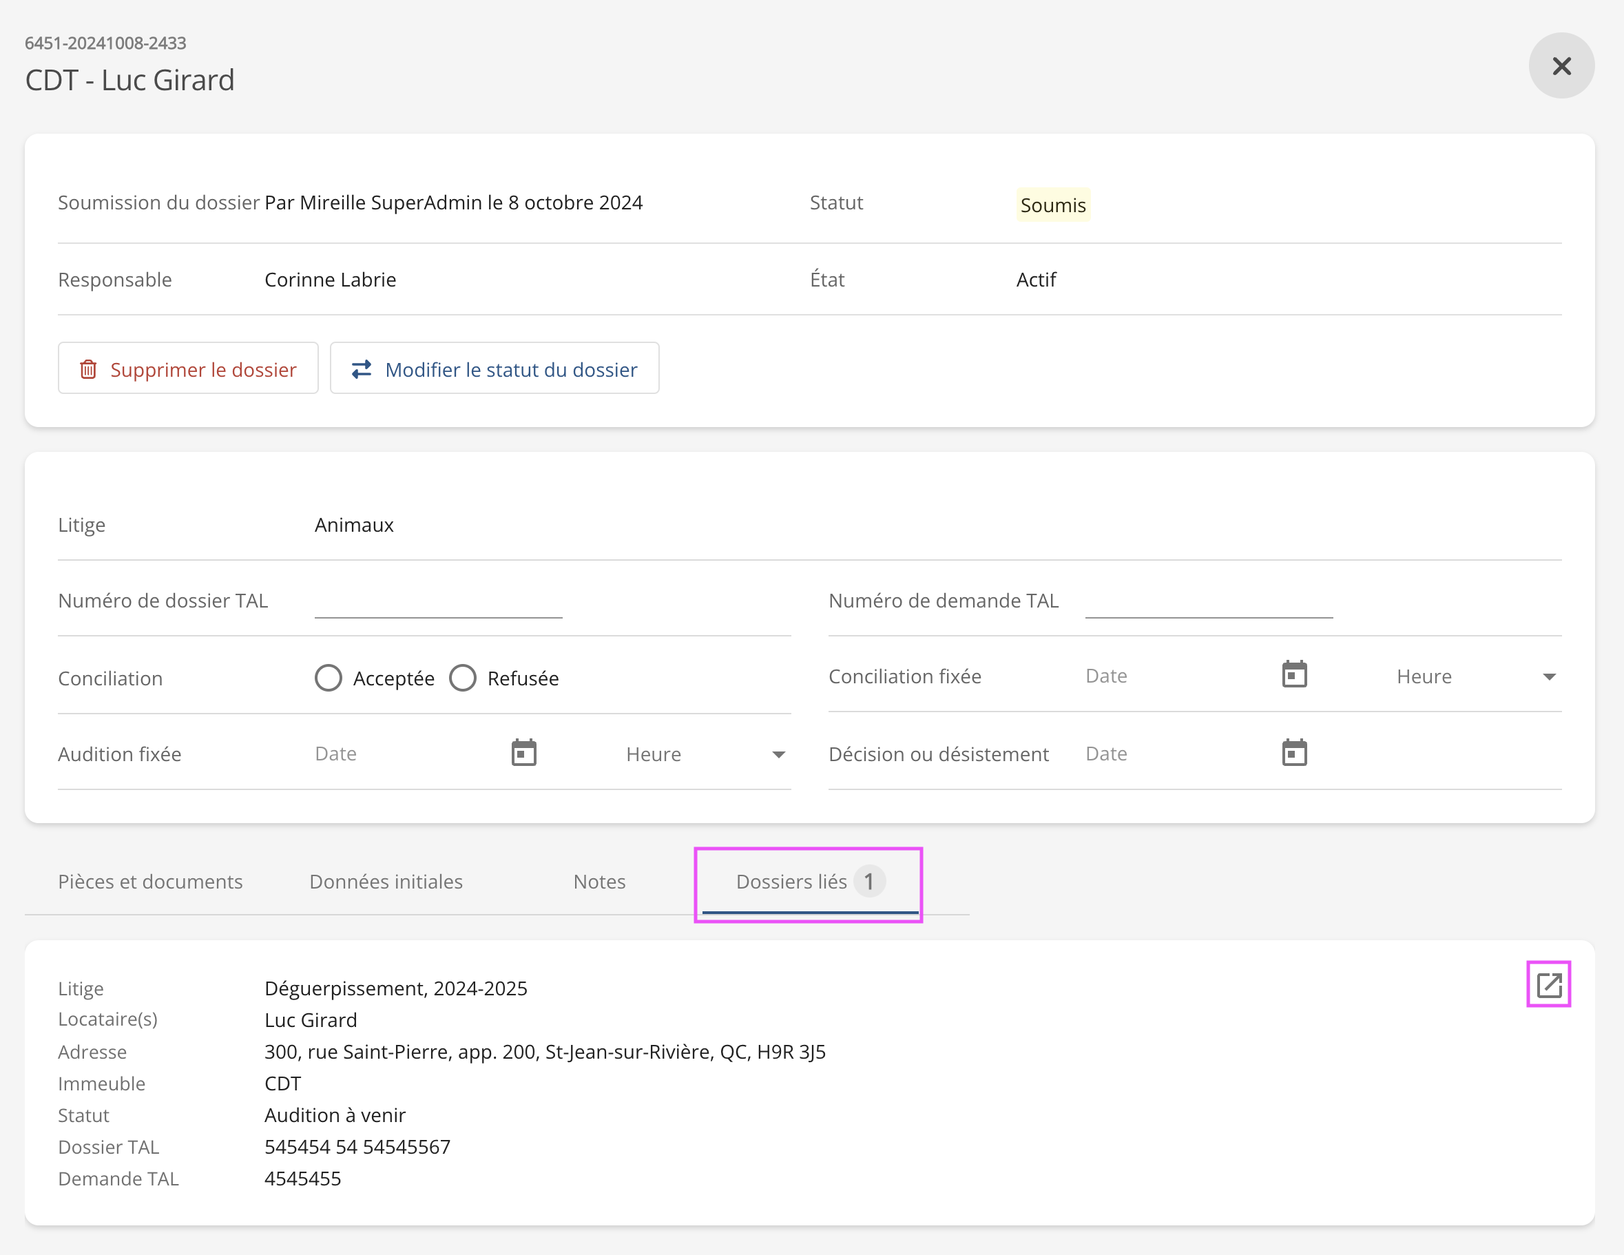Expand Heure dropdown for Conciliation fixée
The image size is (1624, 1255).
pos(1549,676)
